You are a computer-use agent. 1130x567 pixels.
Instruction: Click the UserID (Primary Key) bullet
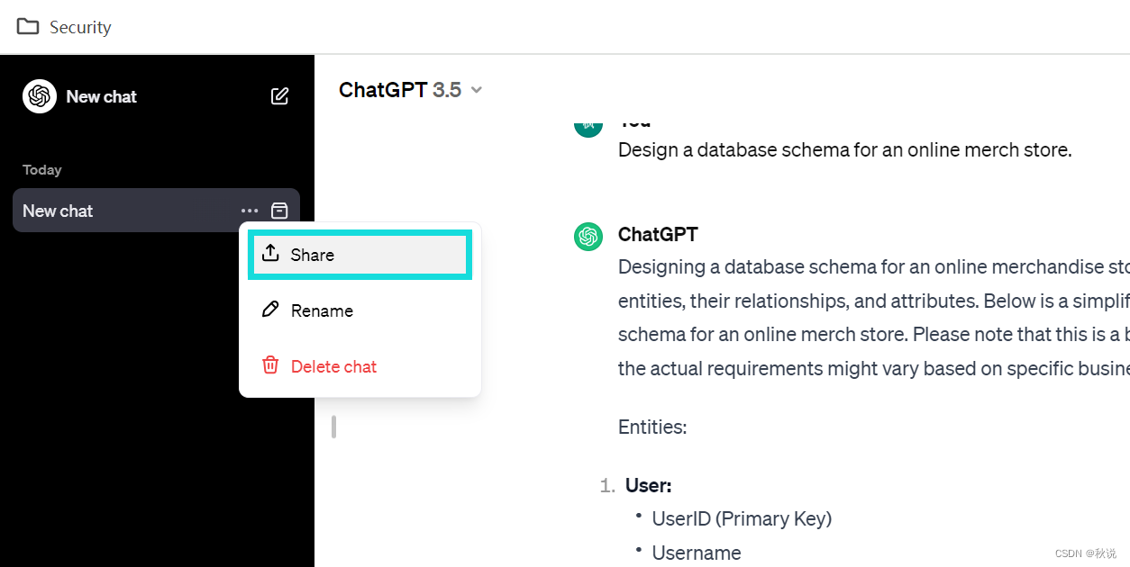coord(742,518)
